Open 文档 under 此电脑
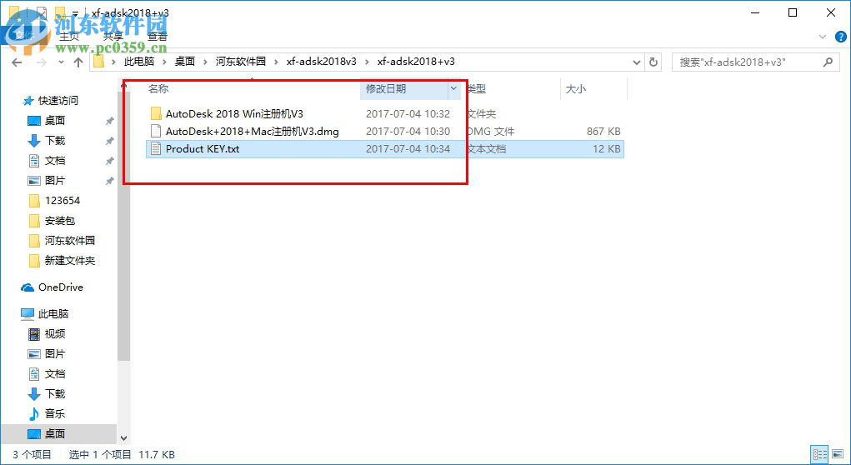The height and width of the screenshot is (465, 851). [55, 374]
